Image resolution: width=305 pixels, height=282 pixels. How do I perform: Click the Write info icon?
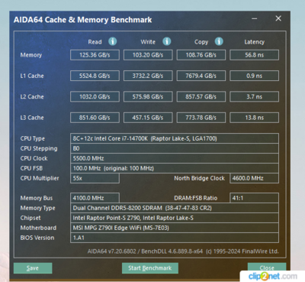[167, 41]
